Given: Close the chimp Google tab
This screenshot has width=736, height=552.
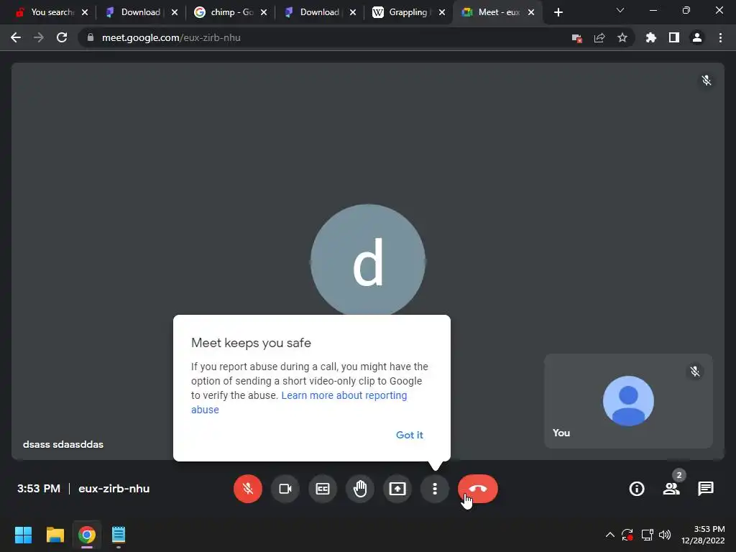Looking at the screenshot, I should click(264, 12).
